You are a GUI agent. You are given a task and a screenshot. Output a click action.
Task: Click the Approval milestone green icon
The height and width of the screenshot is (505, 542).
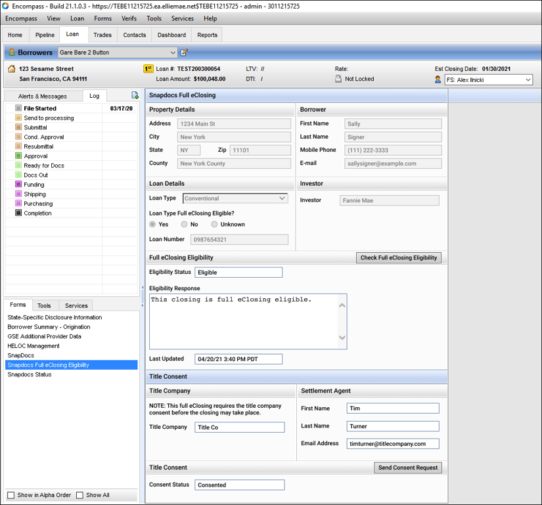coord(18,156)
